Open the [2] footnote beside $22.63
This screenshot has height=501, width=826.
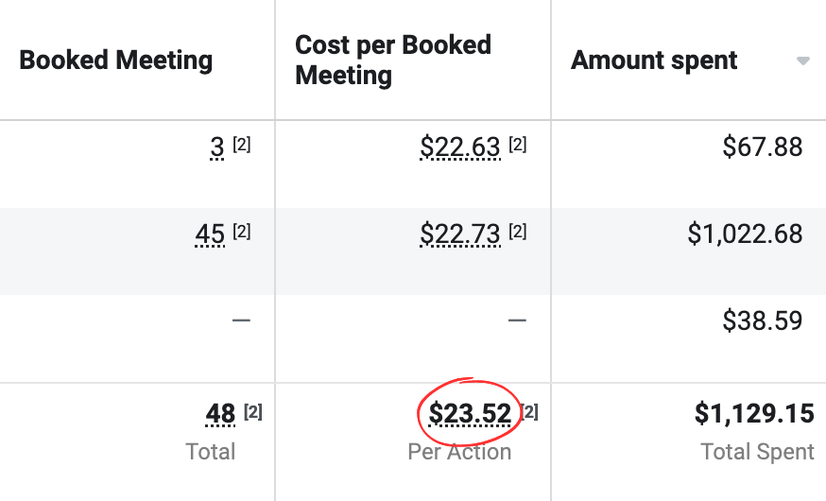(x=518, y=146)
